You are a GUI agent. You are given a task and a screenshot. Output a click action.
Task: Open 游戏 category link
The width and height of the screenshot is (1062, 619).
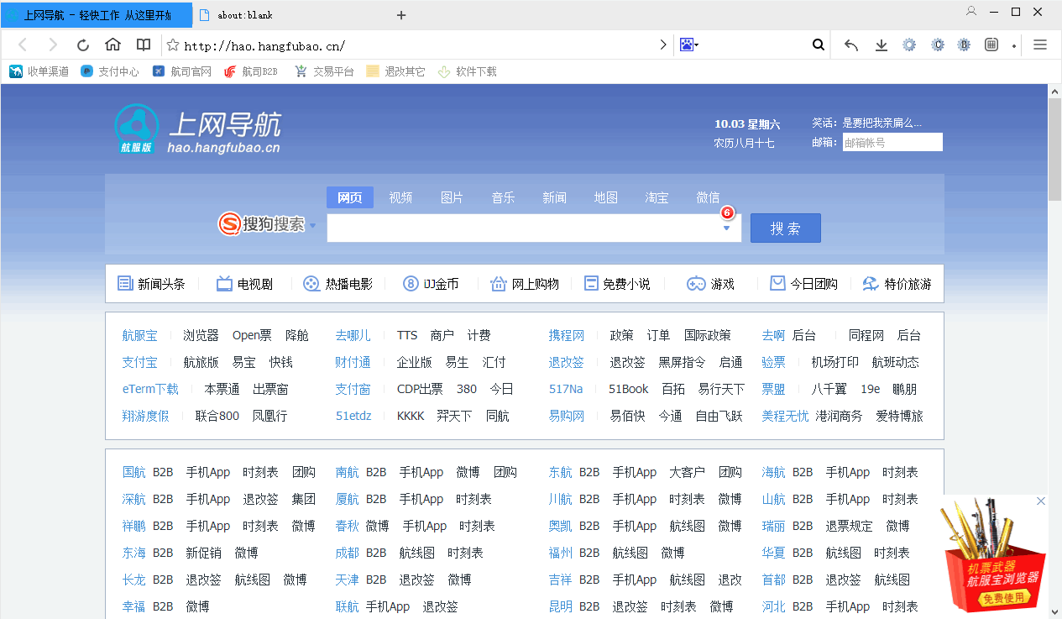pos(710,284)
